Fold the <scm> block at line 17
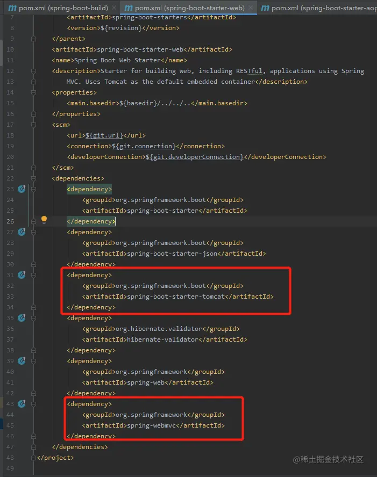377x477 pixels. (33, 125)
